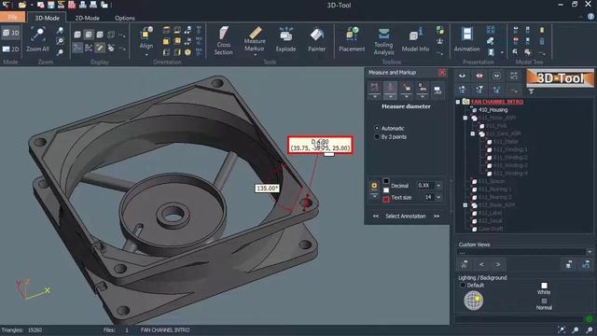Open the Text size dropdown
The image size is (597, 336).
pos(438,197)
